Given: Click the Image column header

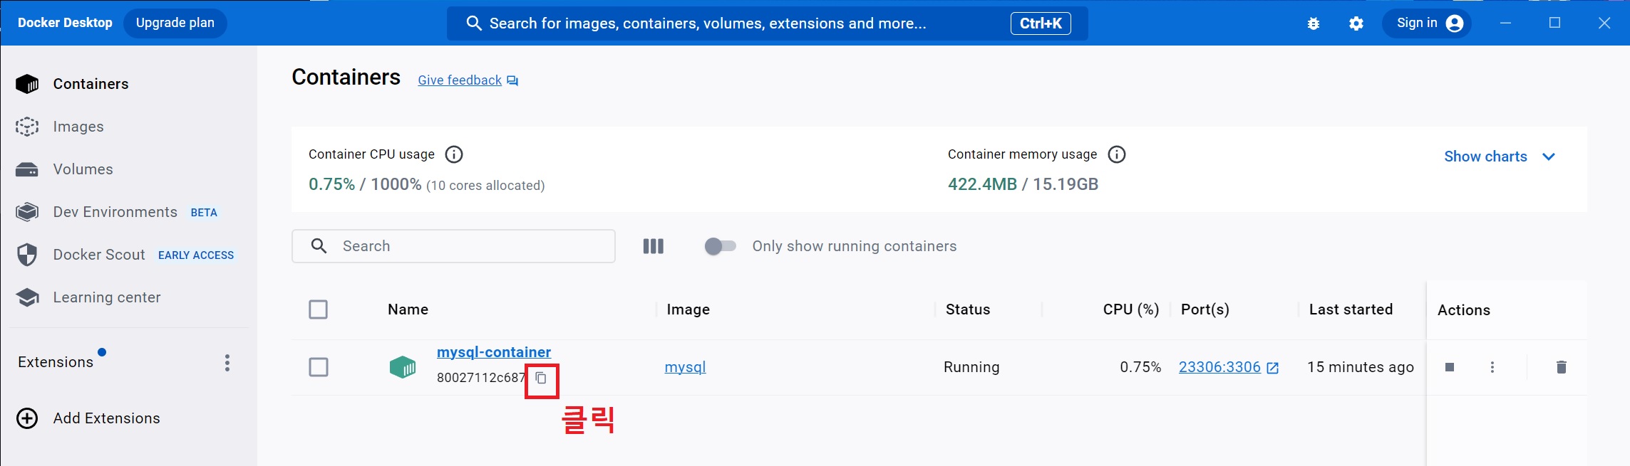Looking at the screenshot, I should [x=688, y=309].
